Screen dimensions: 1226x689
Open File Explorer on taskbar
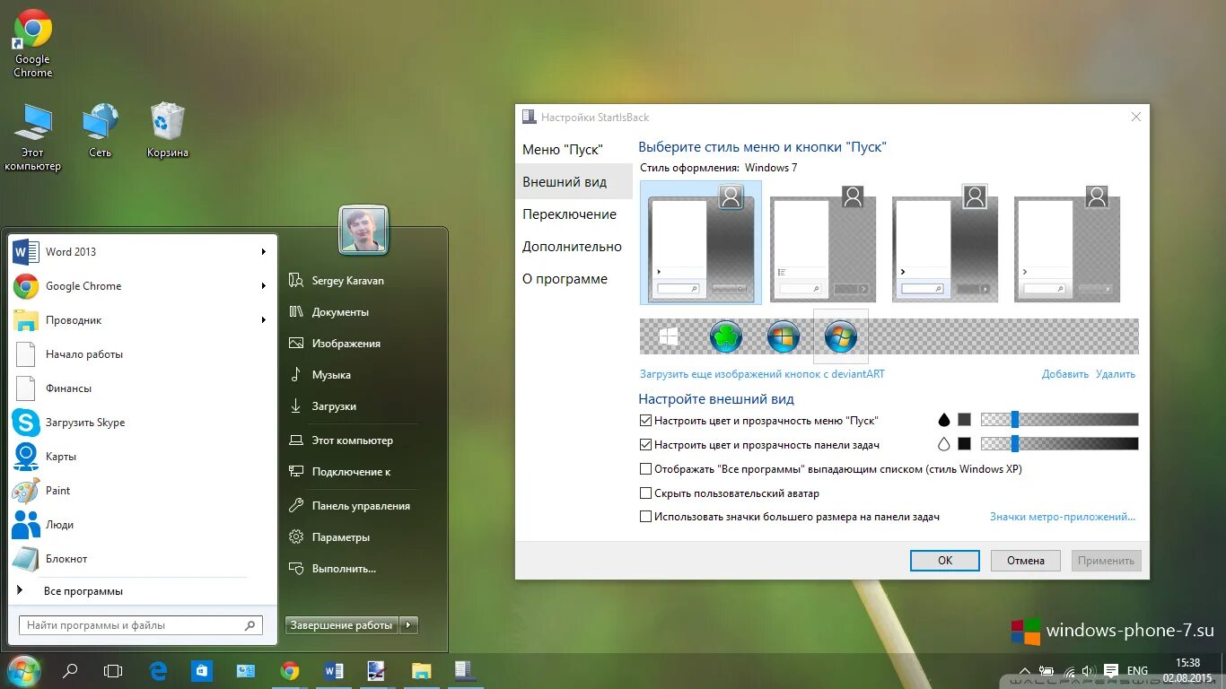point(421,670)
